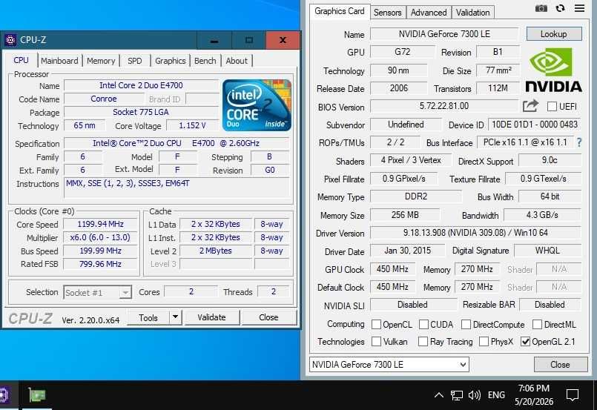Toggle the Ray Tracing checkbox
The height and width of the screenshot is (410, 597).
pos(423,342)
